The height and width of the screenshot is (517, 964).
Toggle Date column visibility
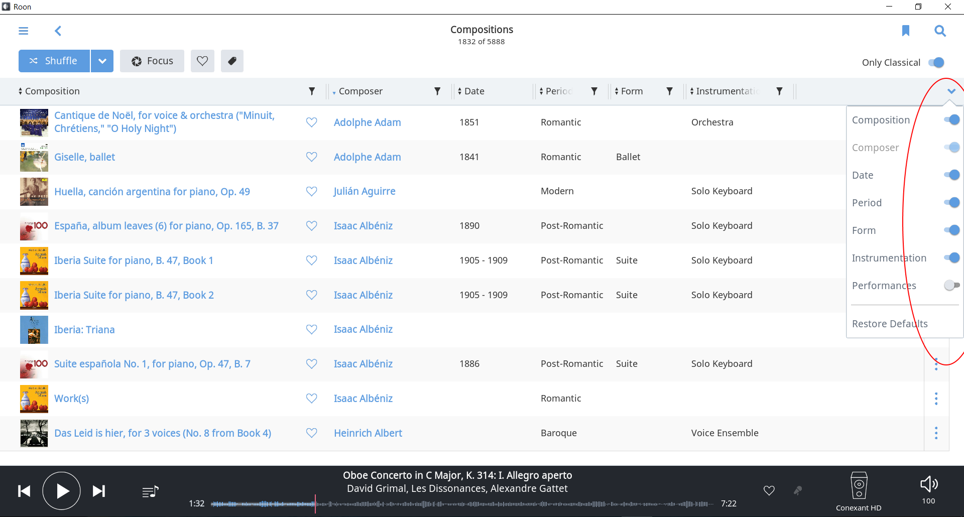952,175
